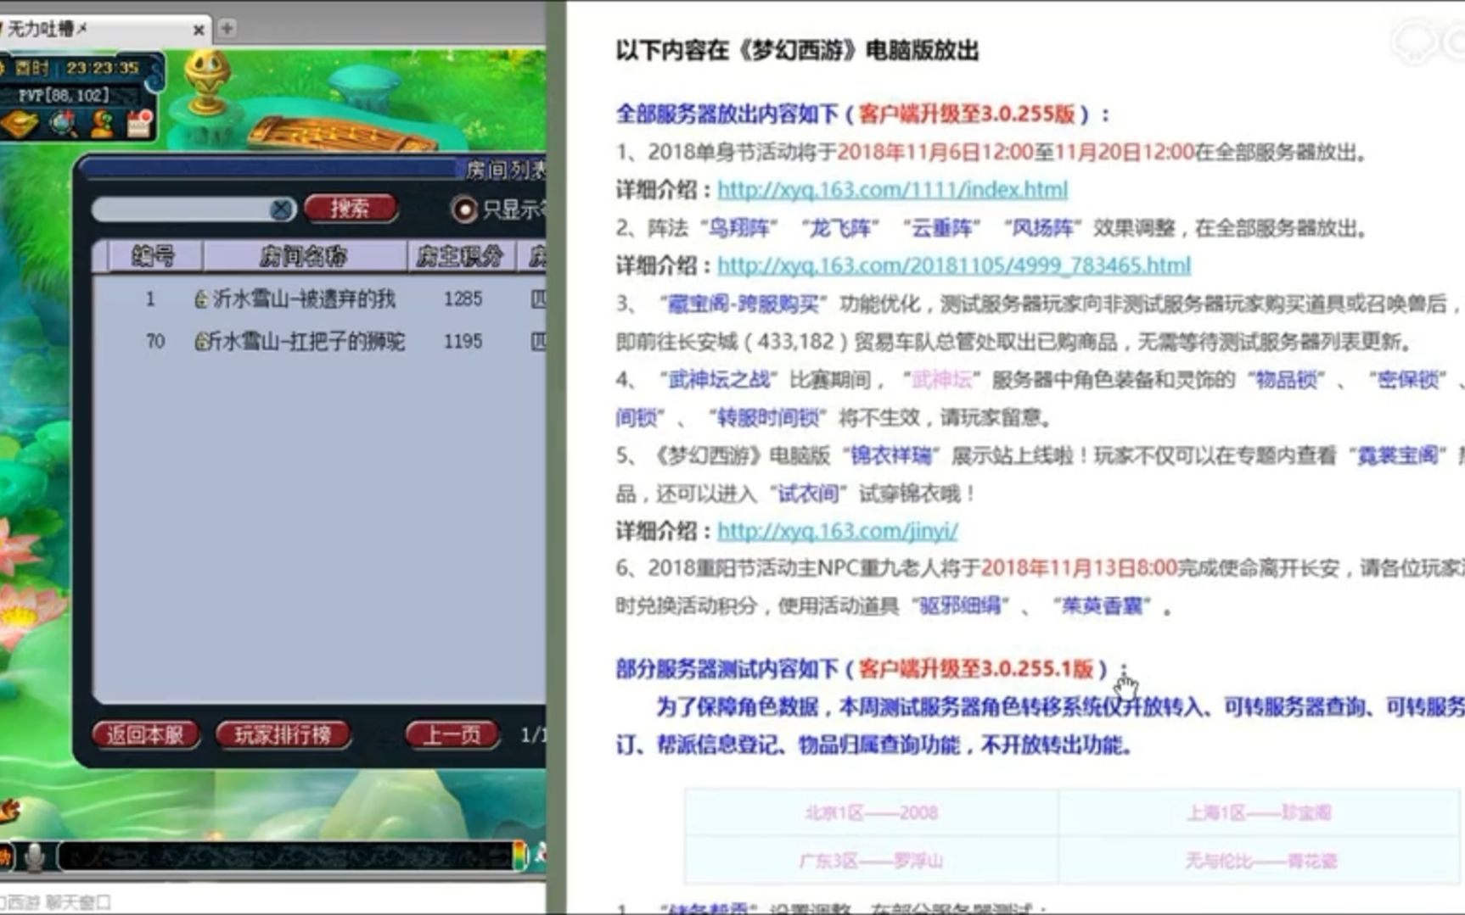The image size is (1465, 915).
Task: Click the 搜索 search button
Action: pyautogui.click(x=351, y=209)
